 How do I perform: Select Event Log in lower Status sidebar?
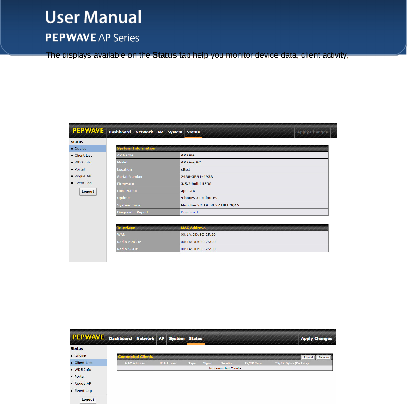88,391
